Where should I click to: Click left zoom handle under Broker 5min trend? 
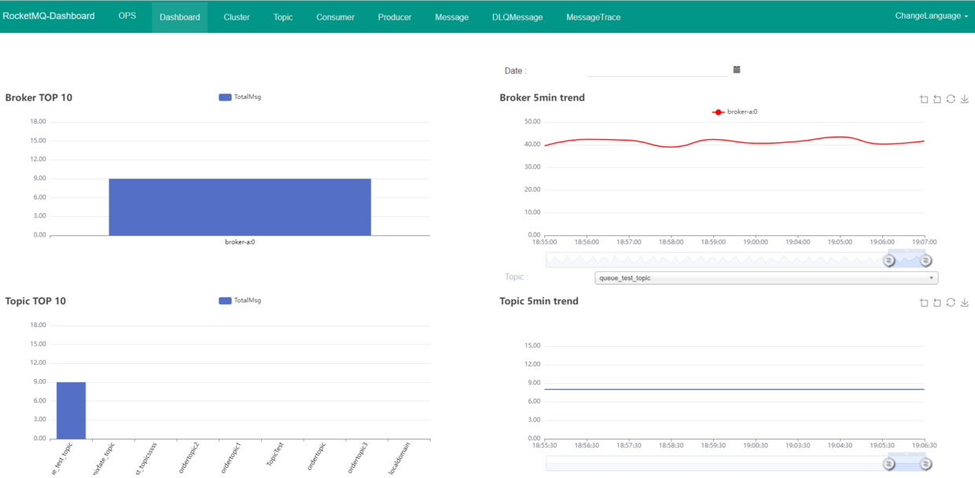[x=889, y=260]
